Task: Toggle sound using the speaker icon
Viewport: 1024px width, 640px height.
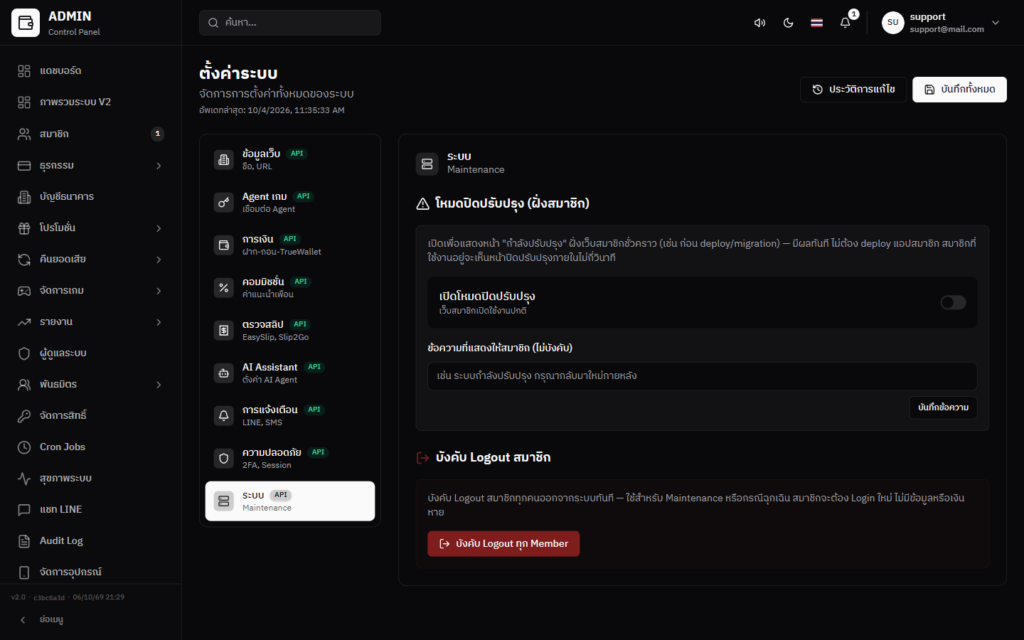Action: pos(759,23)
